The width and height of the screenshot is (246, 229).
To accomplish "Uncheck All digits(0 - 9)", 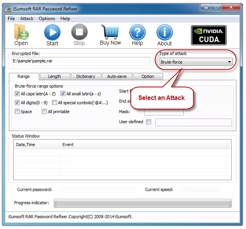I will 17,103.
